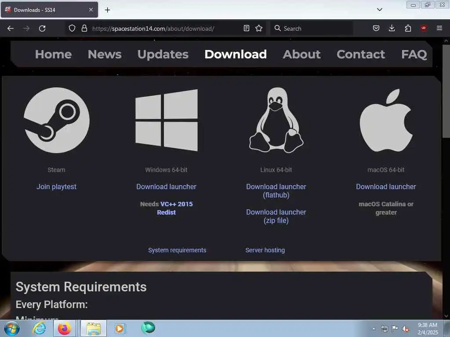Close the Downloads - SS14 tab
The image size is (450, 337).
[x=91, y=10]
